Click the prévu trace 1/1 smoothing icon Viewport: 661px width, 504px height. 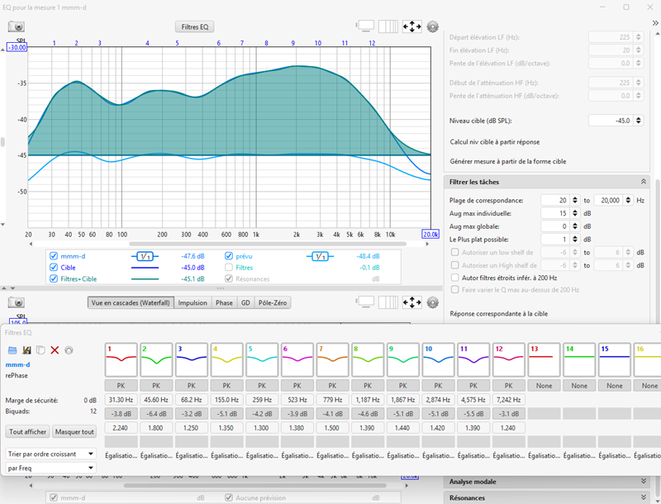(320, 256)
